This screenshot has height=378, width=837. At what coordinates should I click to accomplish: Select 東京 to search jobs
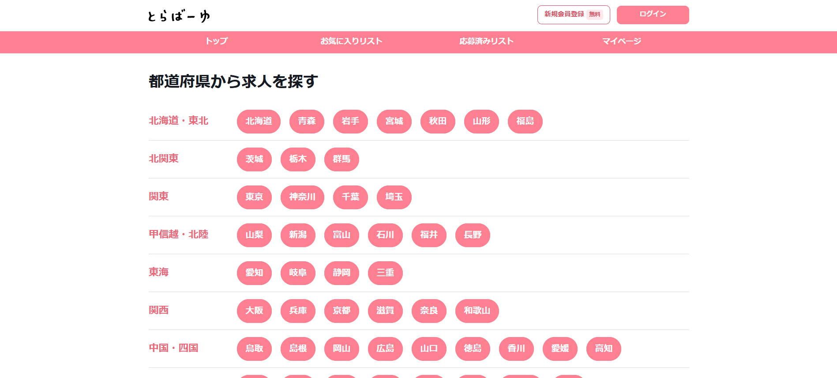254,197
